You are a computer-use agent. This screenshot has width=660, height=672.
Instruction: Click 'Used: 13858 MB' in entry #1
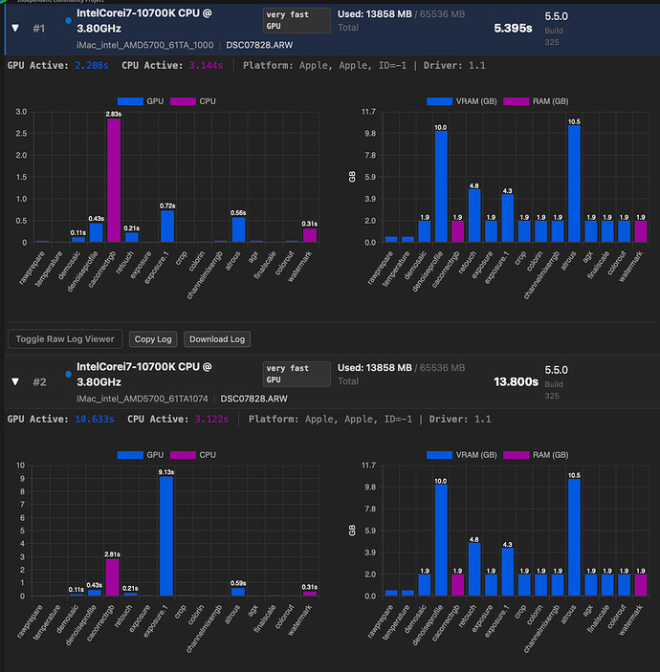point(374,14)
